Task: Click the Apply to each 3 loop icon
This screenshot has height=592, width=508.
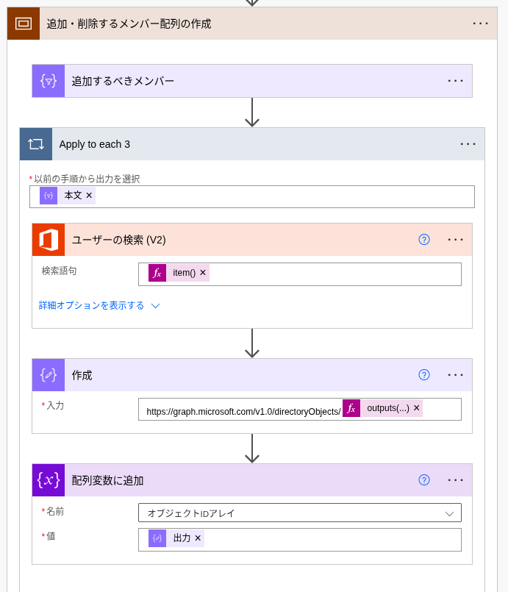Action: click(36, 144)
